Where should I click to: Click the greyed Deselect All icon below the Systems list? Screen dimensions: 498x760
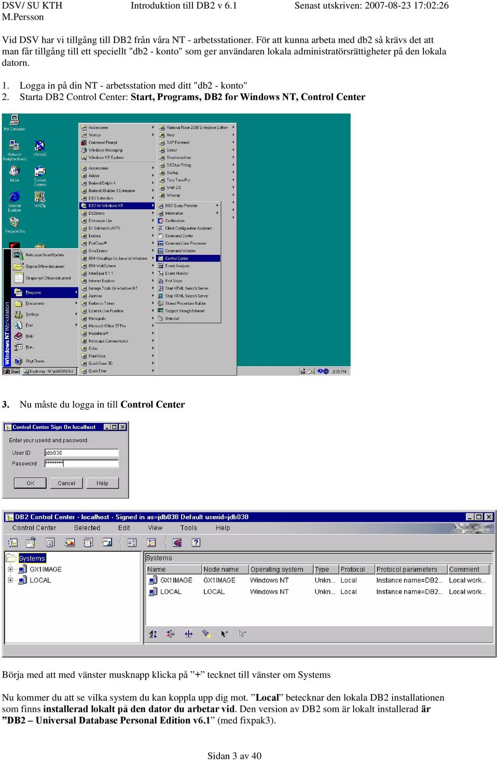click(x=242, y=634)
